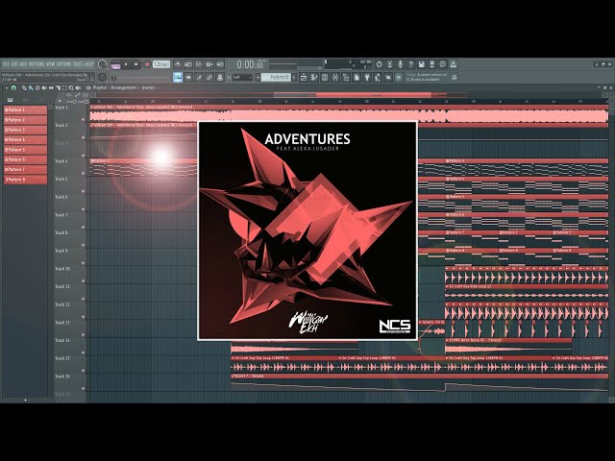Select the Playback speaker tool in playlist toolbar
The width and height of the screenshot is (615, 461).
point(78,87)
